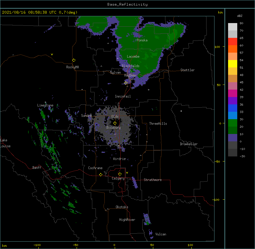The image size is (255, 249).
Task: Click the legend value -30
Action: [x=242, y=156]
